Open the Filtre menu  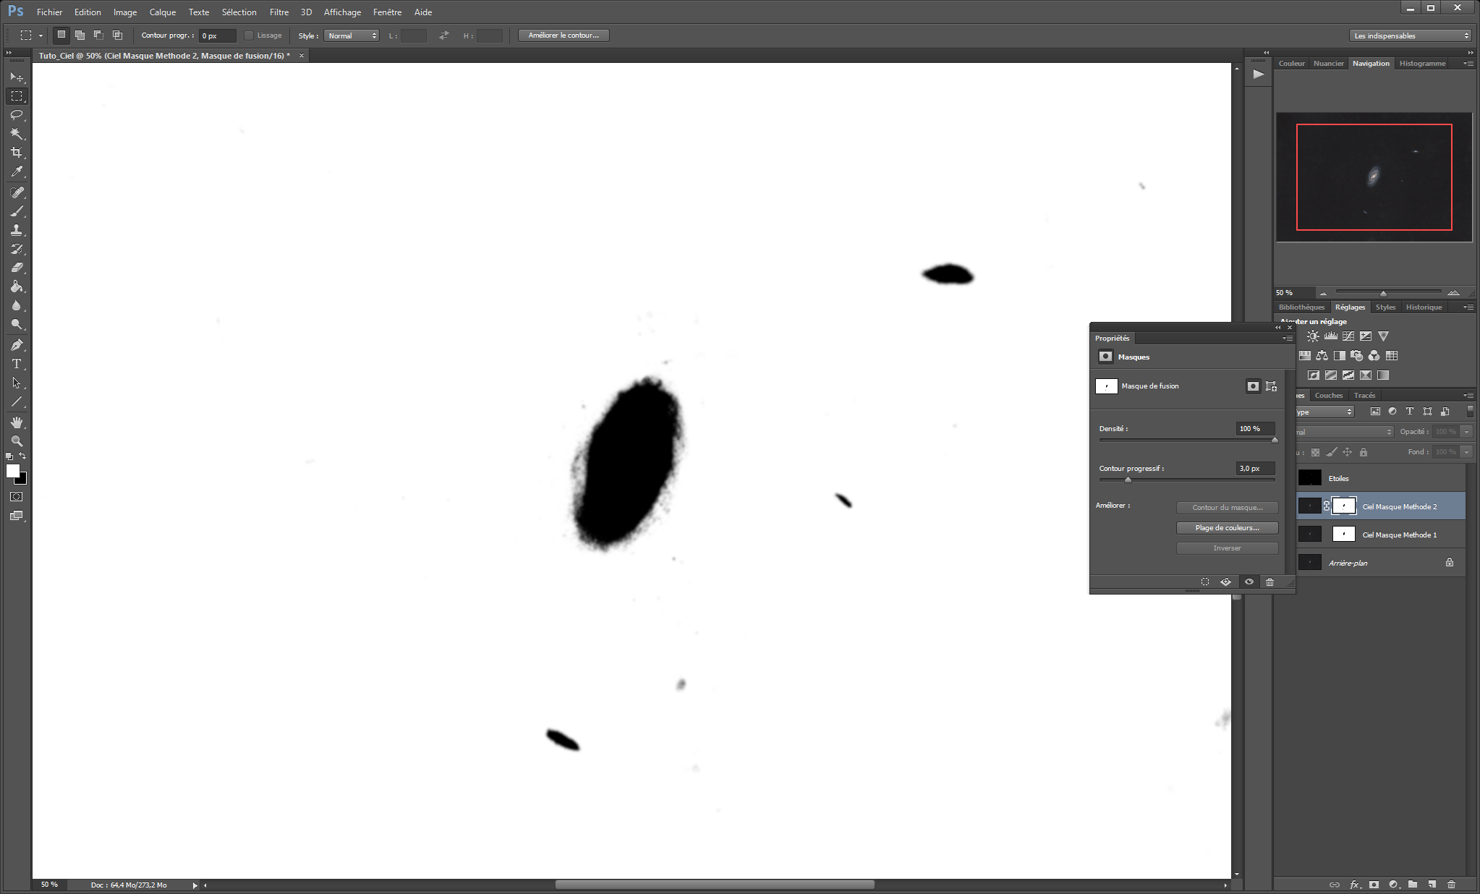(279, 12)
